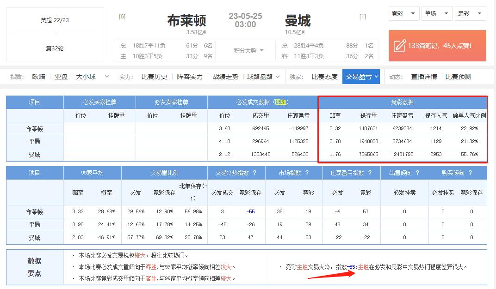Click the question mark icon next to 市场指数
496x289 pixels.
[307, 173]
